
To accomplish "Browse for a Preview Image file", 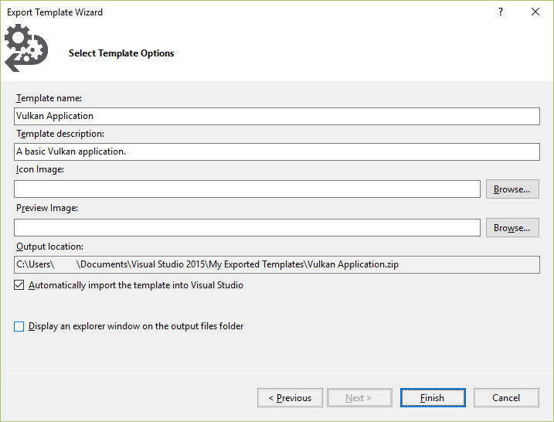I will pos(512,227).
